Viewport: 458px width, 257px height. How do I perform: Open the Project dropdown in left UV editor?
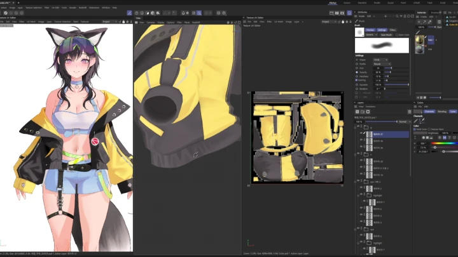[x=109, y=22]
